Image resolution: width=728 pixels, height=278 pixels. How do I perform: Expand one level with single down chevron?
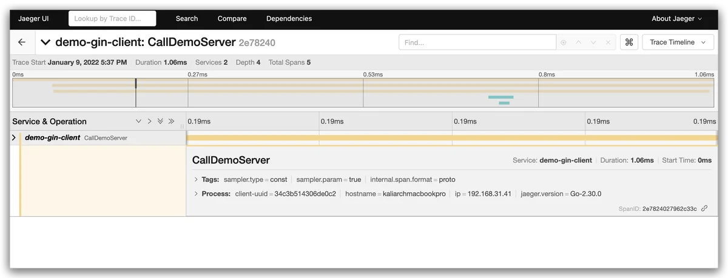[x=139, y=121]
